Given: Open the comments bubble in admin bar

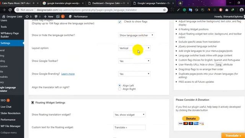Looking at the screenshot, I should click(x=38, y=16).
